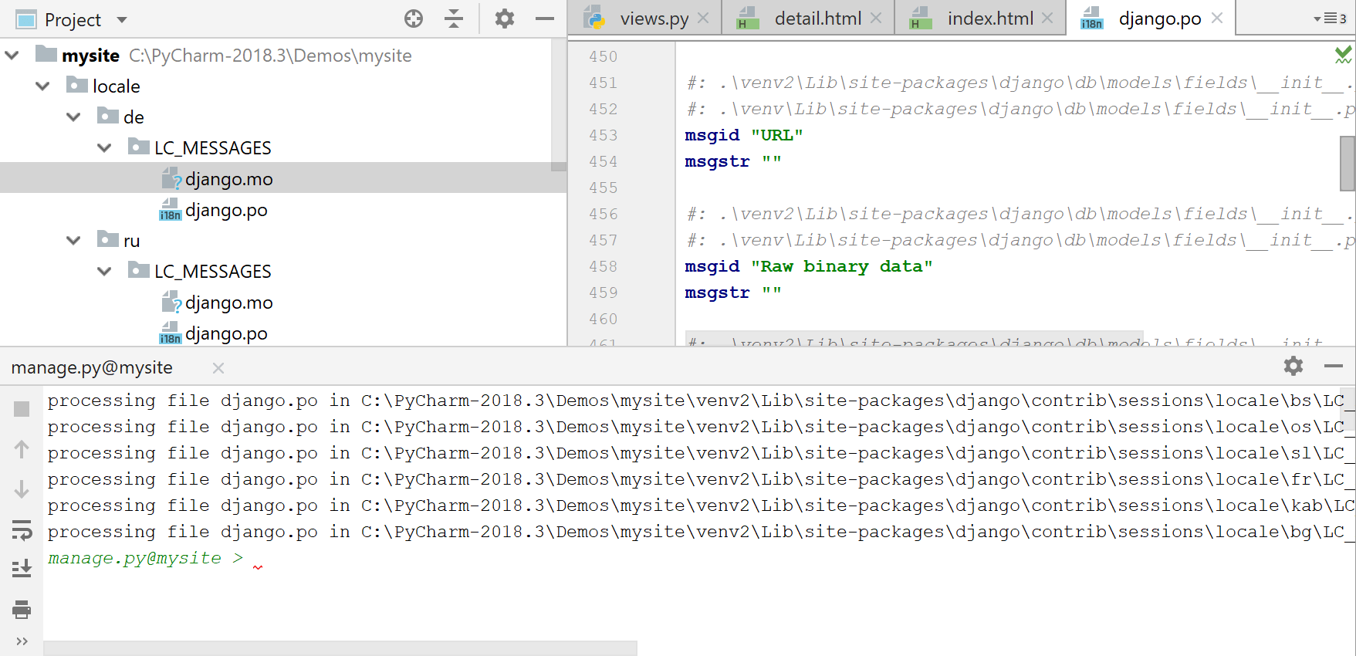1356x656 pixels.
Task: Switch to the views.py tab
Action: click(x=653, y=19)
